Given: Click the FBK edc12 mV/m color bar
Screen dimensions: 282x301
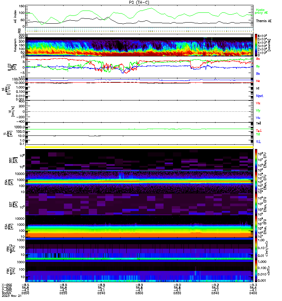Looking at the screenshot, I should (256, 249).
